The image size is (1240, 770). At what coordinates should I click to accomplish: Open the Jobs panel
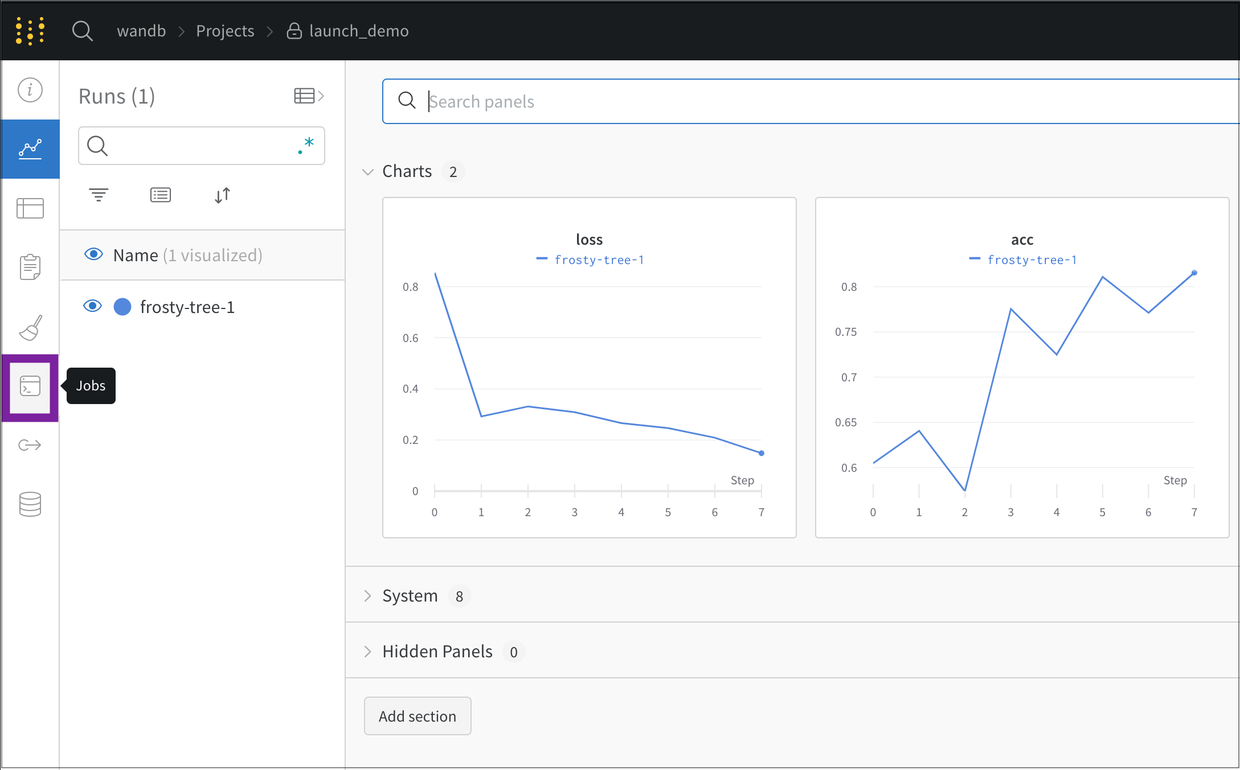point(30,388)
